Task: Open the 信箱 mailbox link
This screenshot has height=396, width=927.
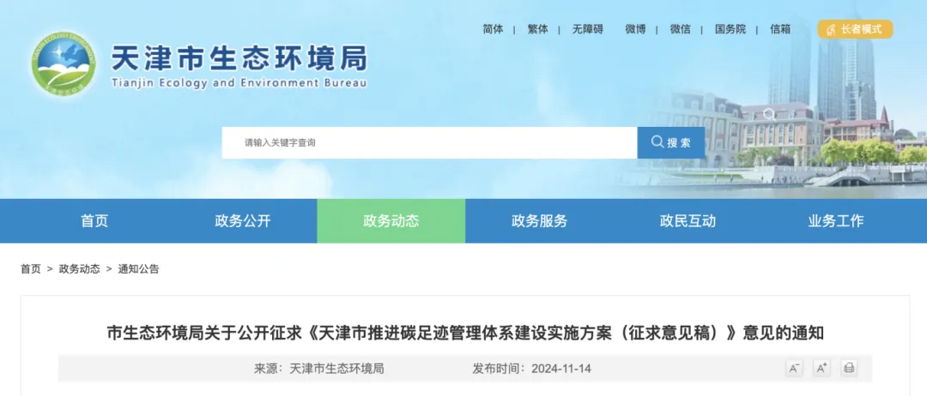Action: click(780, 29)
